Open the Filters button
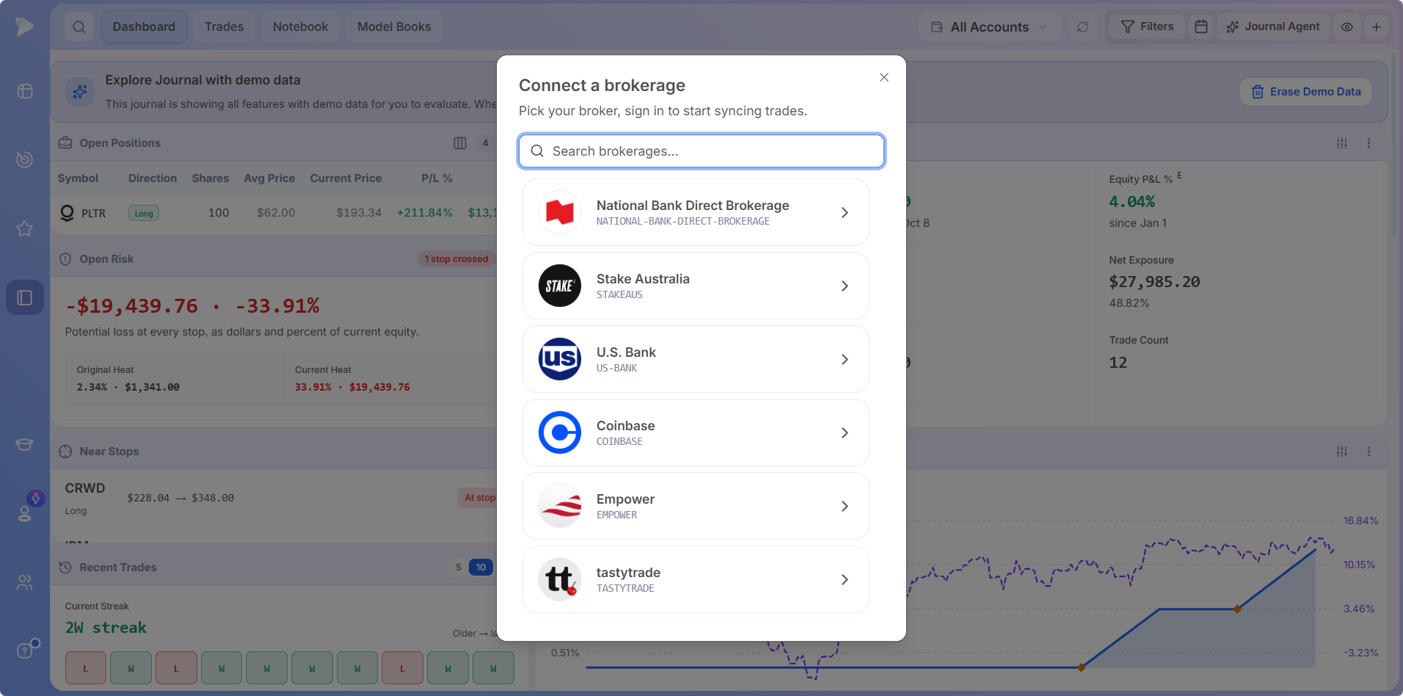Screen dimensions: 1403x696 (1147, 27)
